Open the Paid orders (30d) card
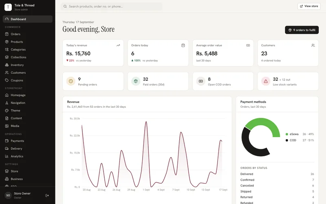Viewport: 326px width, 204px height. (x=158, y=81)
